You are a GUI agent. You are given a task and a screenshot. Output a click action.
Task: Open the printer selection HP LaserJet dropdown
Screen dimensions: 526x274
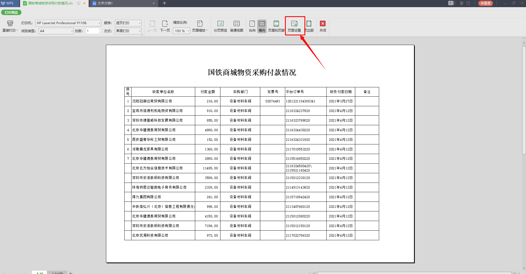point(68,23)
